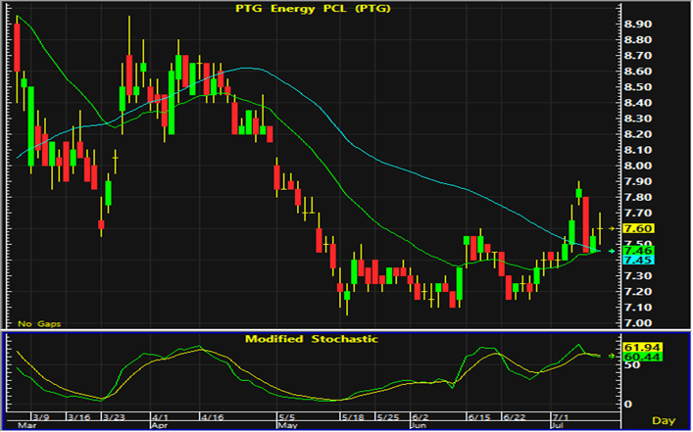Click the last candlestick at 7.60

(x=600, y=228)
